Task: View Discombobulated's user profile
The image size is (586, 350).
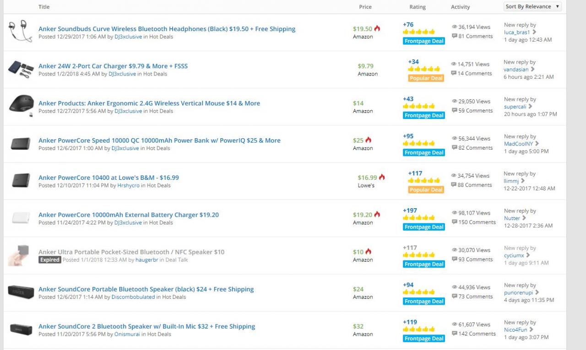Action: pos(133,297)
